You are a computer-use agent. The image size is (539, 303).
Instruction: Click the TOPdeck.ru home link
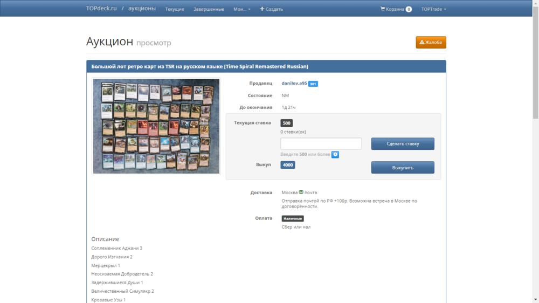[101, 9]
